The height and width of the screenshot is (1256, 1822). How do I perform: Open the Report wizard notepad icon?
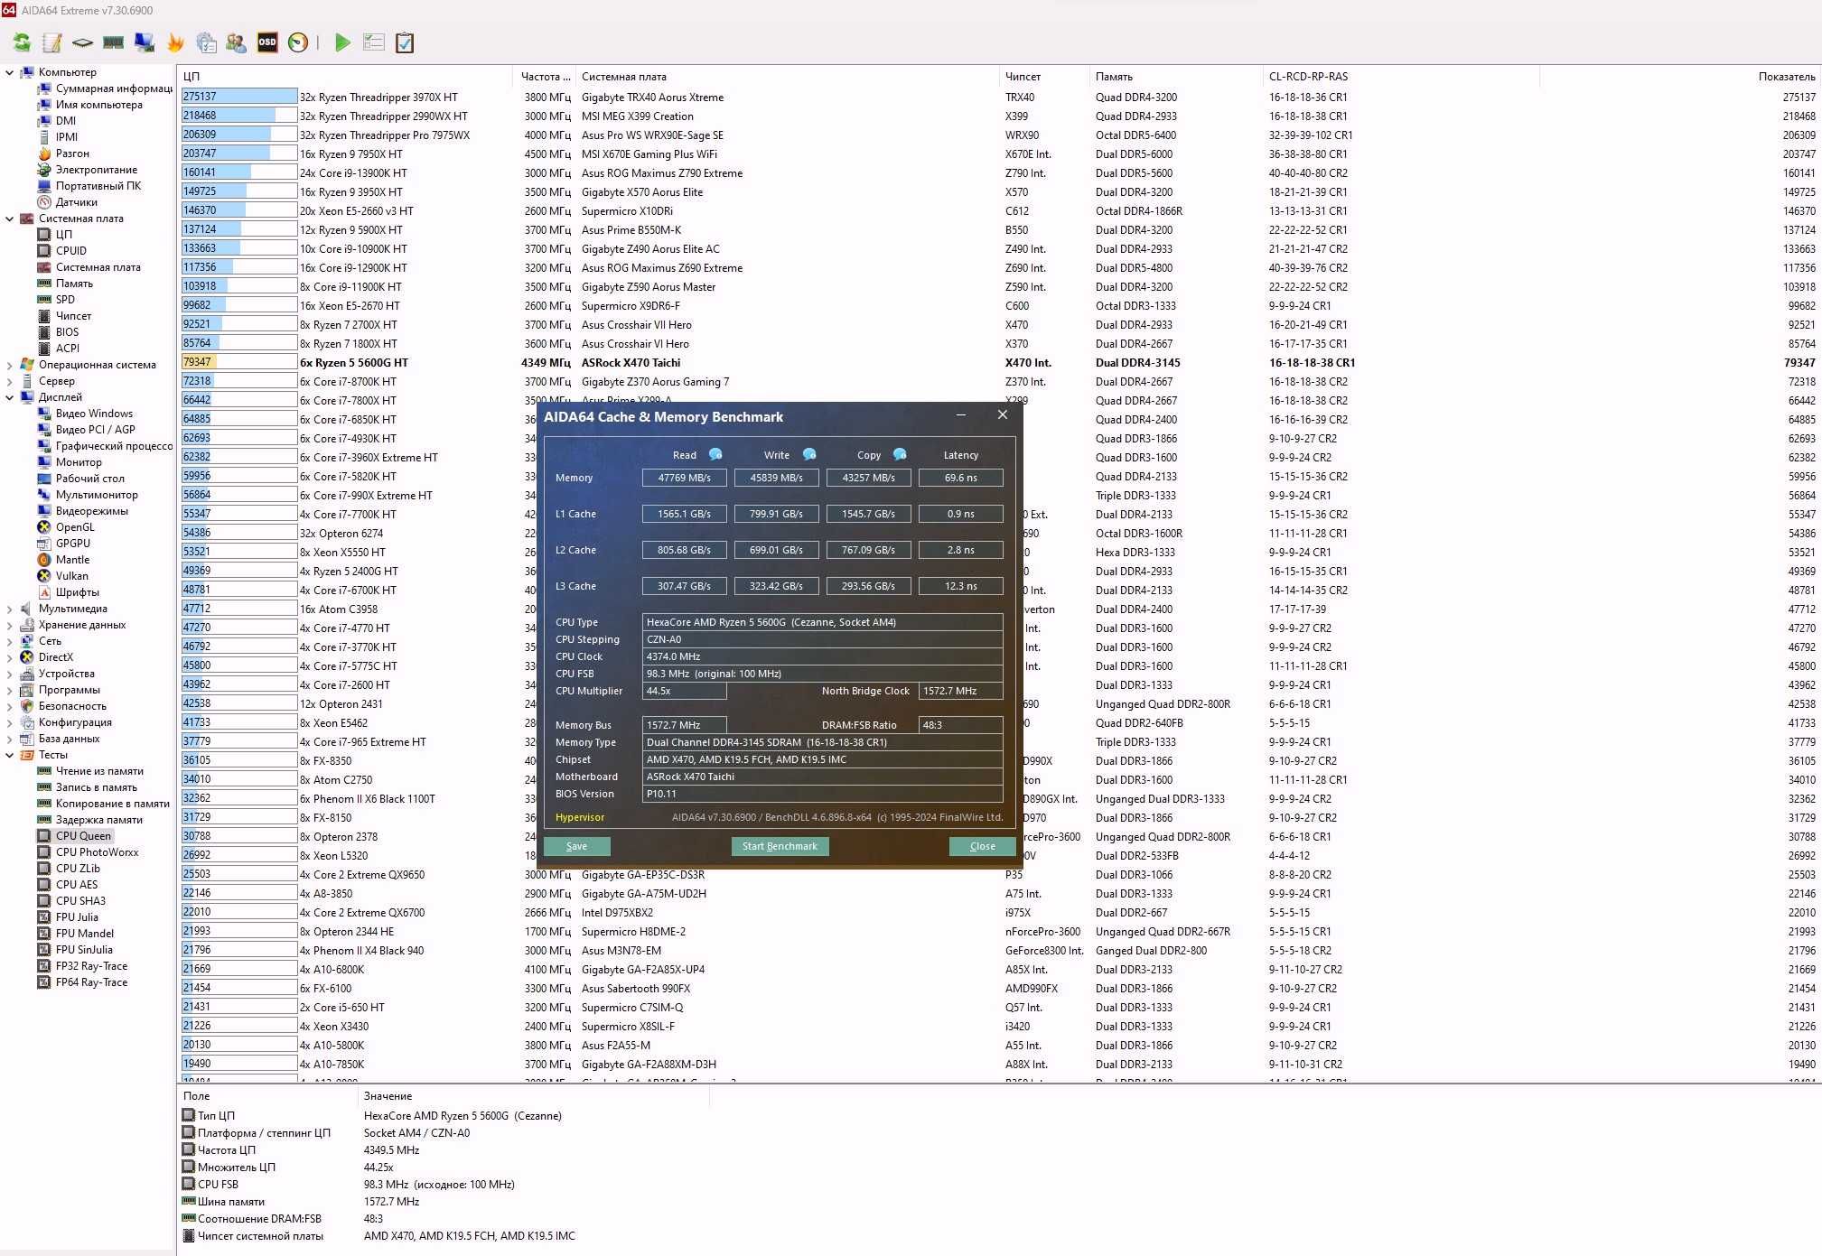tap(52, 42)
